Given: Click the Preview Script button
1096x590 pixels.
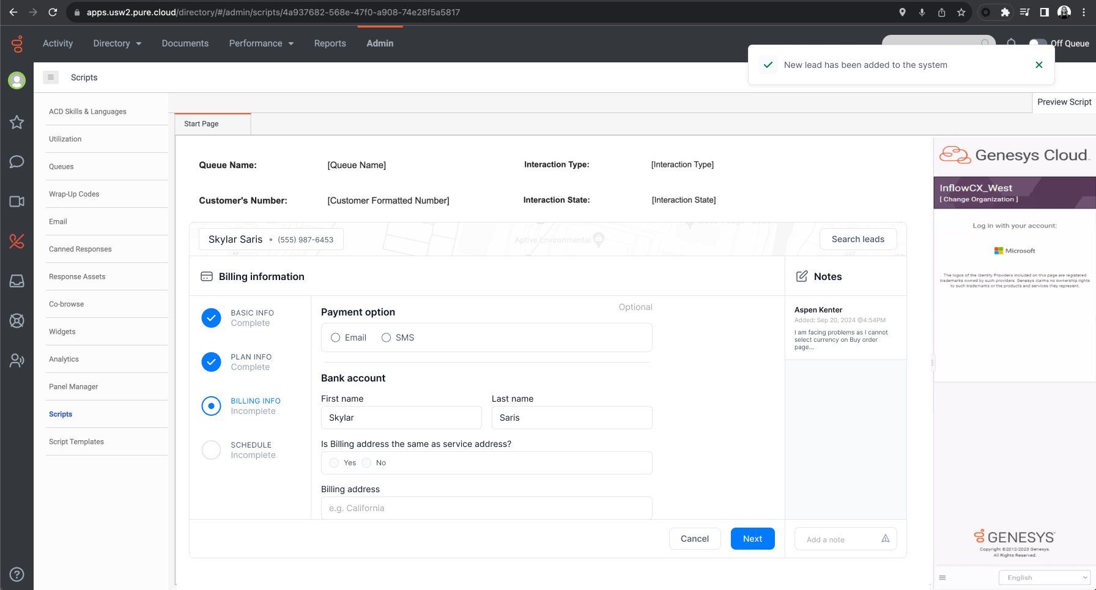Looking at the screenshot, I should tap(1064, 102).
